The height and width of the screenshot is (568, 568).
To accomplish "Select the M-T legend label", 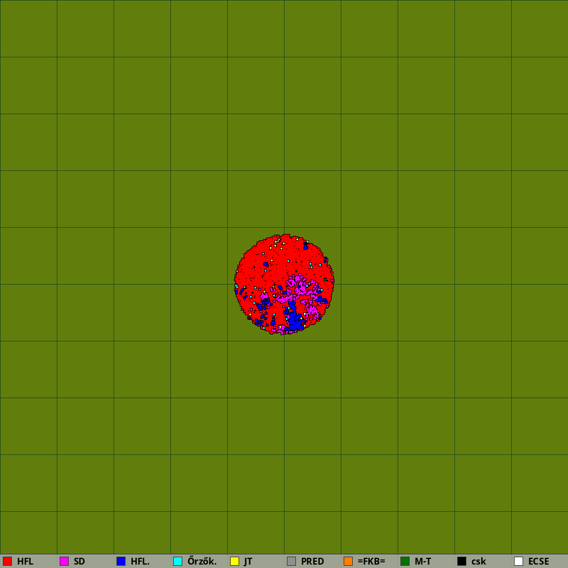I will click(423, 562).
